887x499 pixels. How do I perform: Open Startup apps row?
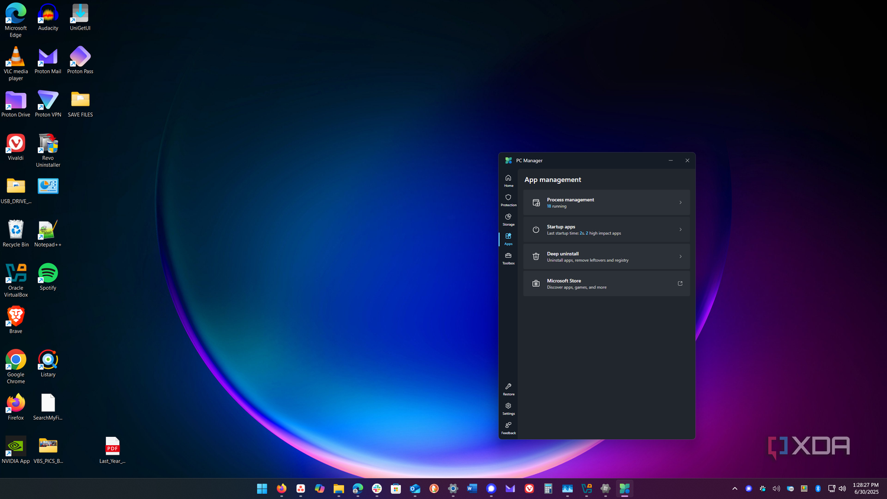pyautogui.click(x=606, y=229)
